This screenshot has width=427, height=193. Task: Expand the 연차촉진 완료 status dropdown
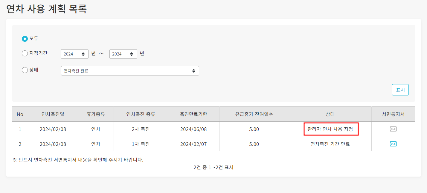pos(130,71)
